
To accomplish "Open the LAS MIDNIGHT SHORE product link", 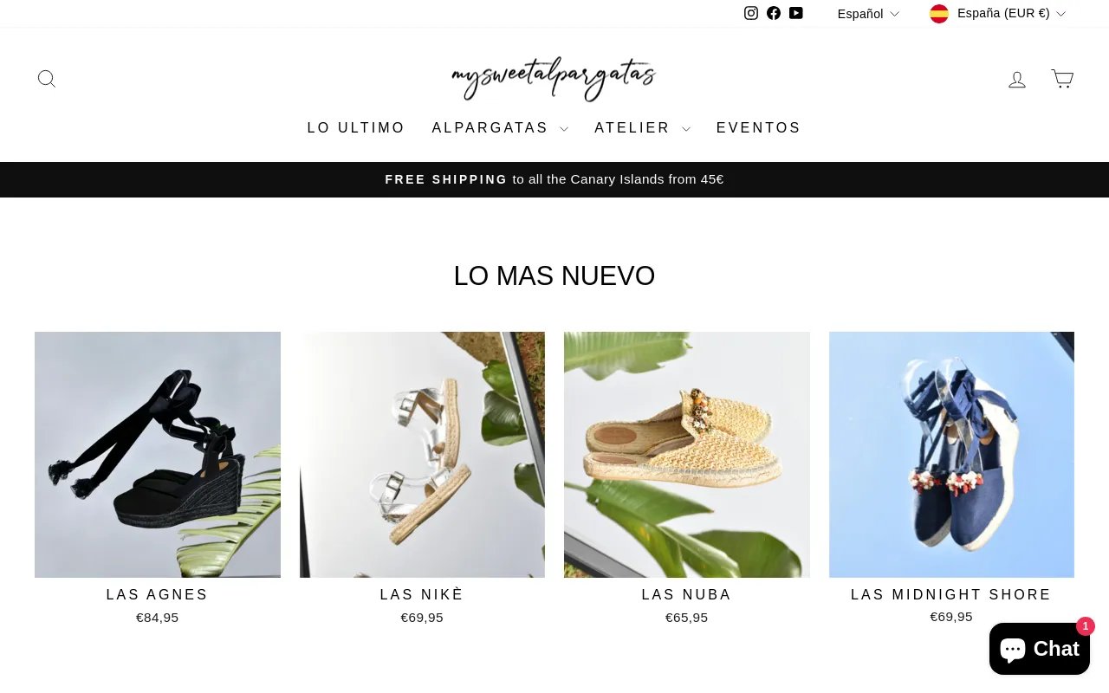I will pos(951,595).
